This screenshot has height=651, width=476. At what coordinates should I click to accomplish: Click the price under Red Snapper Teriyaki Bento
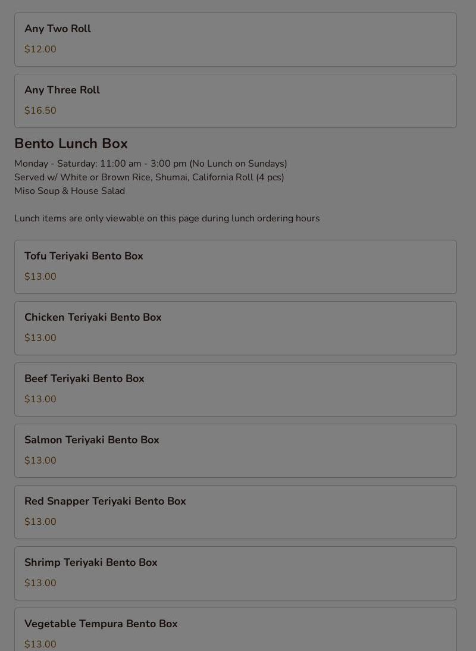[x=40, y=522]
